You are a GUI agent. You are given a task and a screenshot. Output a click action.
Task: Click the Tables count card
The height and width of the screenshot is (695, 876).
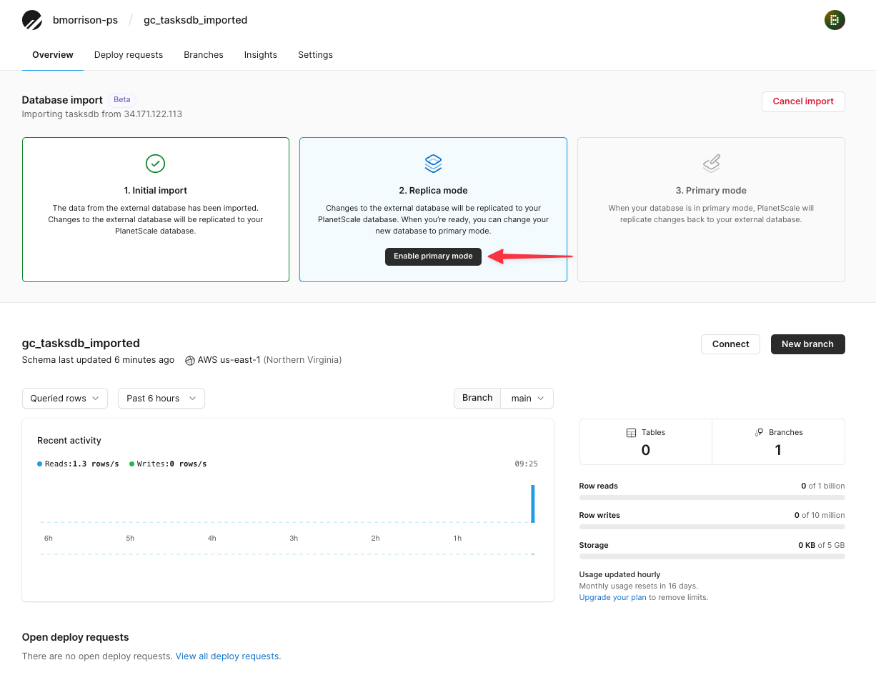(x=646, y=442)
